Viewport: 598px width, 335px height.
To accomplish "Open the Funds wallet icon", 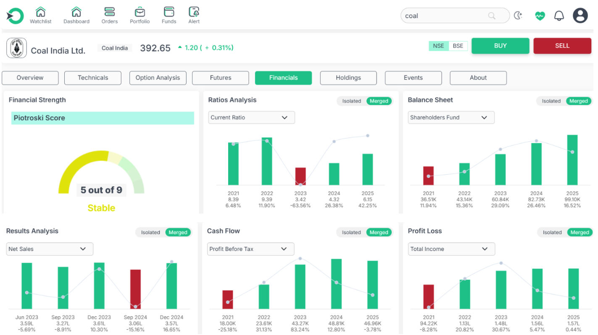I will click(x=169, y=12).
